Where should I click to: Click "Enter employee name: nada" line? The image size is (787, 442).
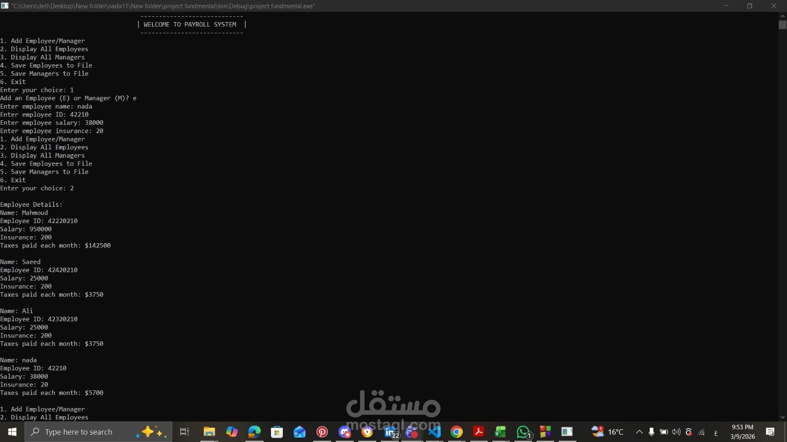pyautogui.click(x=46, y=106)
